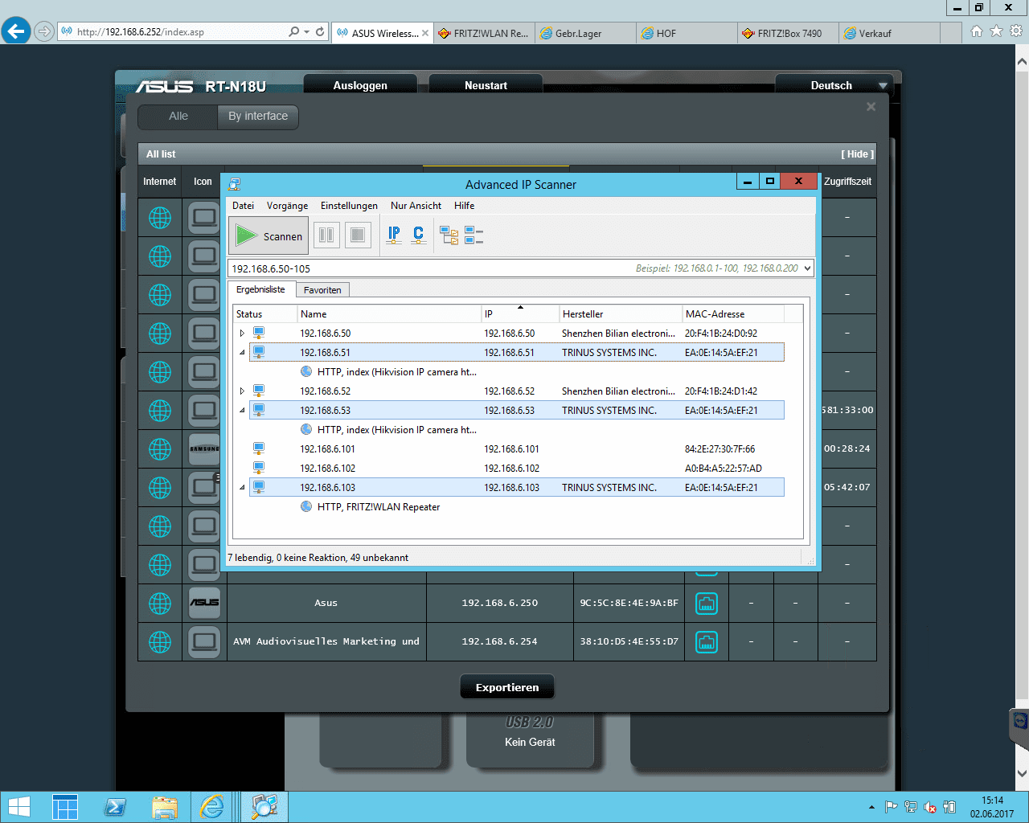Viewport: 1029px width, 823px height.
Task: Sort by the MAC-Adresse column header
Action: point(732,314)
